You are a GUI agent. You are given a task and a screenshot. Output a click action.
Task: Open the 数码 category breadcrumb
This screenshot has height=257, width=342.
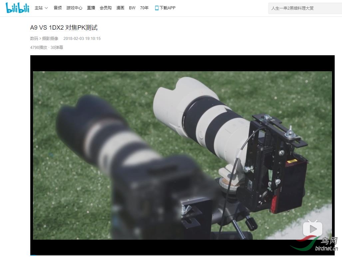(34, 39)
